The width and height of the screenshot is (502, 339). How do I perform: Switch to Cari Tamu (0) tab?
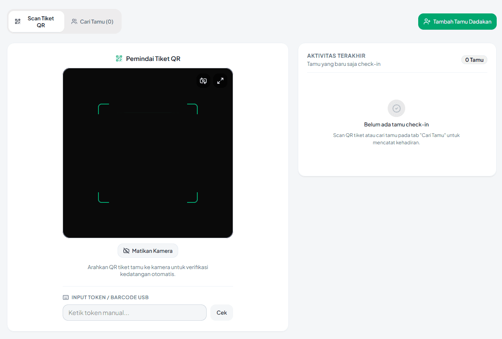(92, 22)
